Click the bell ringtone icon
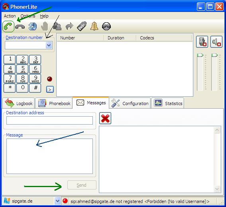The width and height of the screenshot is (226, 207). point(94,26)
